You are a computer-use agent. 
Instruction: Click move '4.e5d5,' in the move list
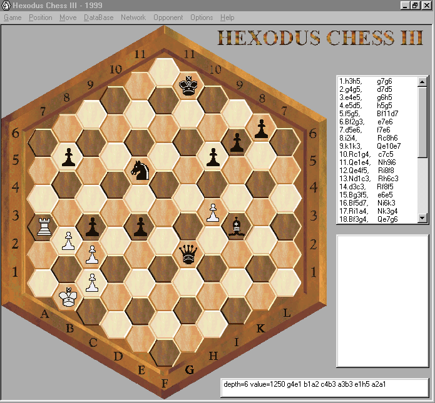351,106
